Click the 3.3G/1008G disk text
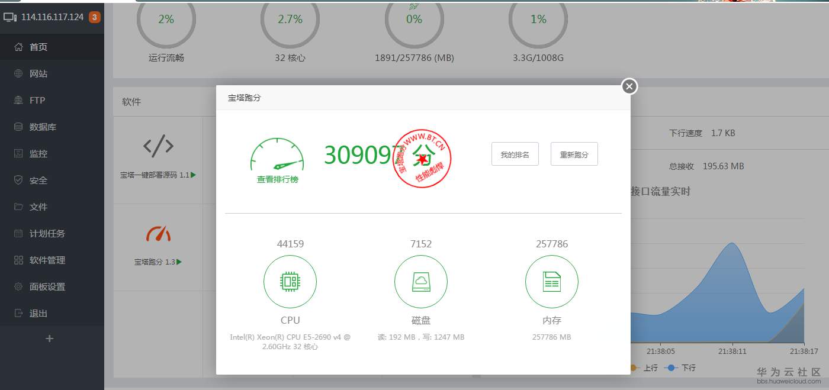The height and width of the screenshot is (390, 829). coord(538,58)
